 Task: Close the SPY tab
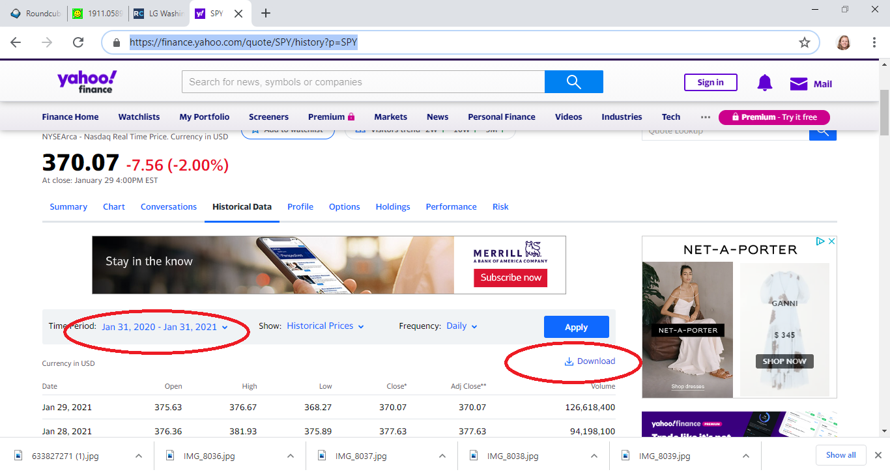(x=238, y=13)
